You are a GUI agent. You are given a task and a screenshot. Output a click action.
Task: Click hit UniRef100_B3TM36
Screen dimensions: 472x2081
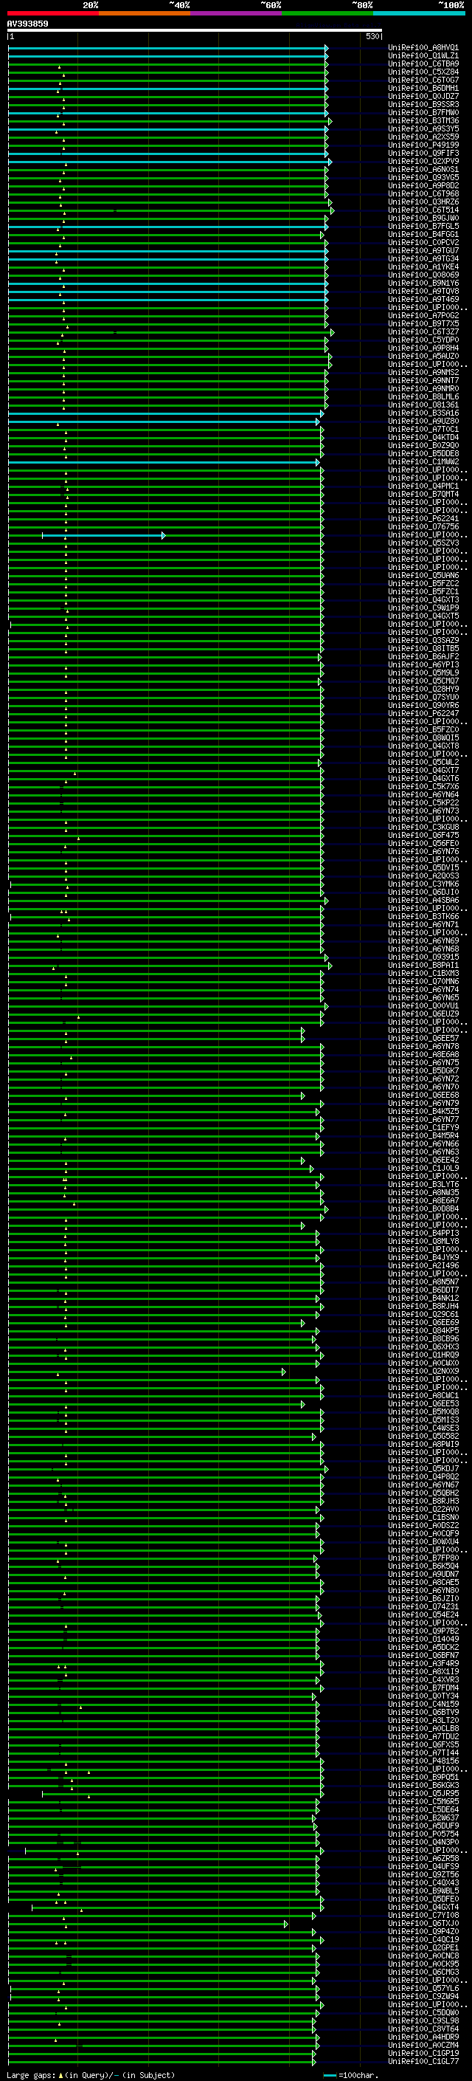click(423, 121)
